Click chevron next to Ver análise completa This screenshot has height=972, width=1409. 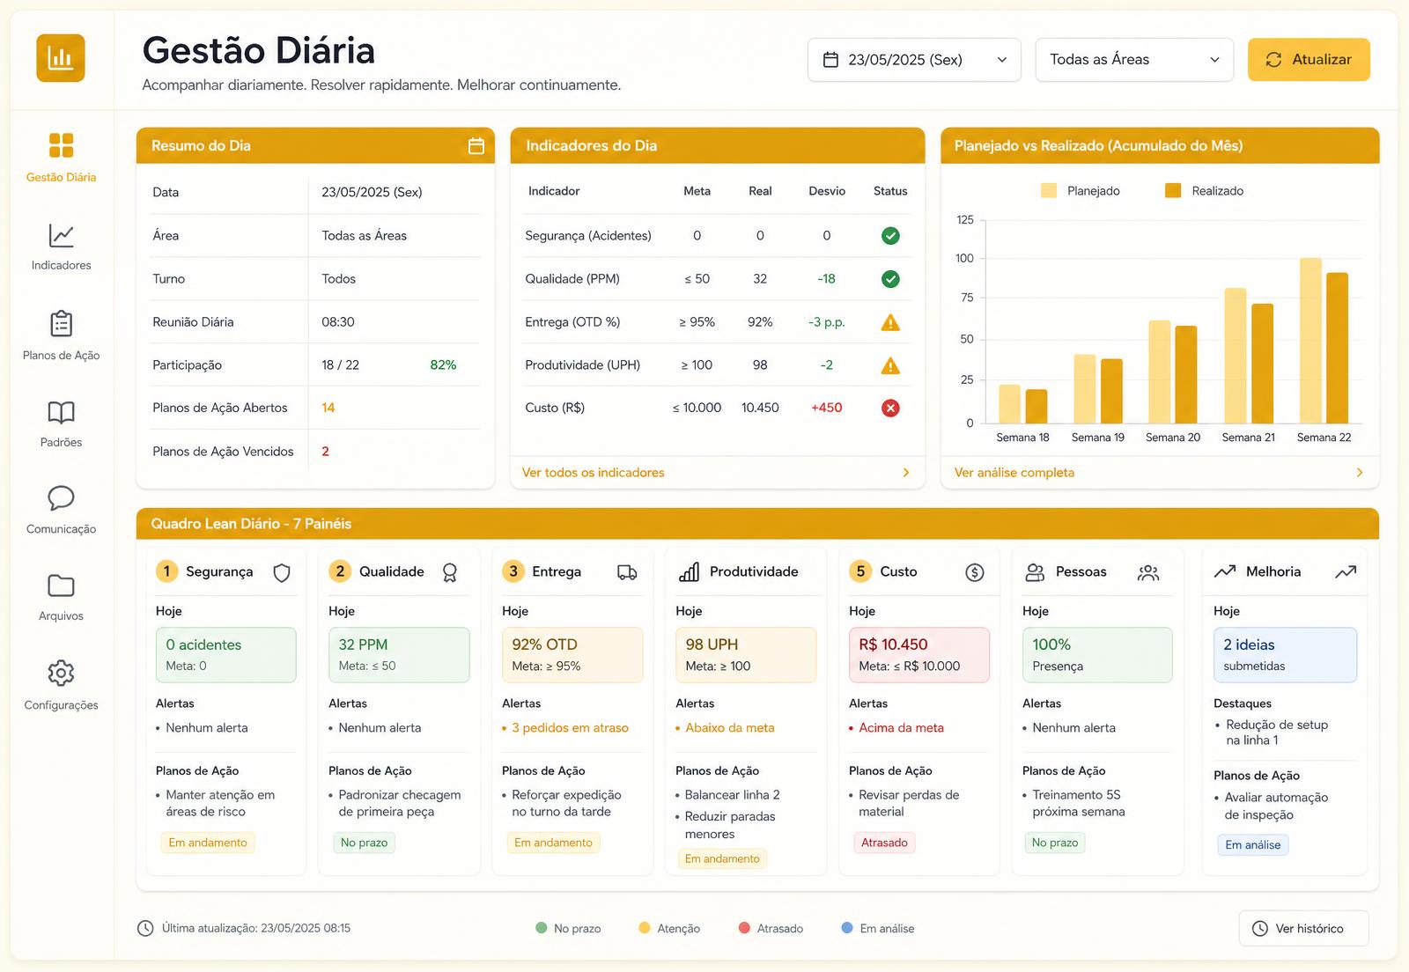(x=1360, y=473)
